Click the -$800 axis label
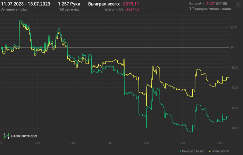Image resolution: width=243 pixels, height=155 pixels. pyautogui.click(x=234, y=128)
